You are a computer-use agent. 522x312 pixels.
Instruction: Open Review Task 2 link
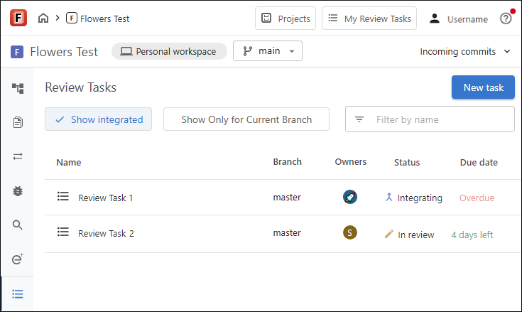coord(106,233)
